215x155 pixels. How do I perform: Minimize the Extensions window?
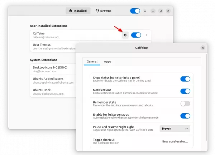coord(153,11)
